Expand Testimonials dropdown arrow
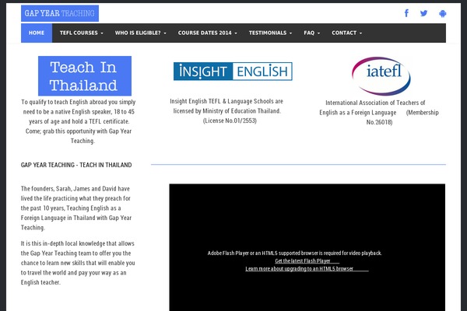467x311 pixels. coord(290,33)
